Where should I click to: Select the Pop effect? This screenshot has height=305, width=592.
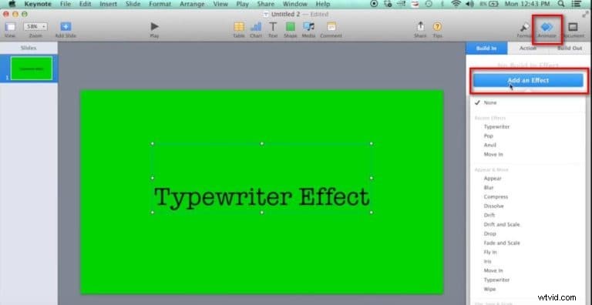point(488,136)
